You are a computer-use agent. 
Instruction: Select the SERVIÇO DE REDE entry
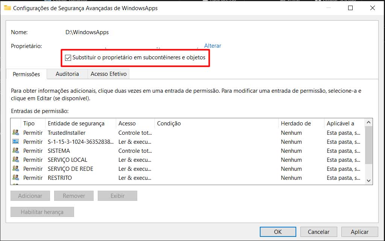(188, 169)
